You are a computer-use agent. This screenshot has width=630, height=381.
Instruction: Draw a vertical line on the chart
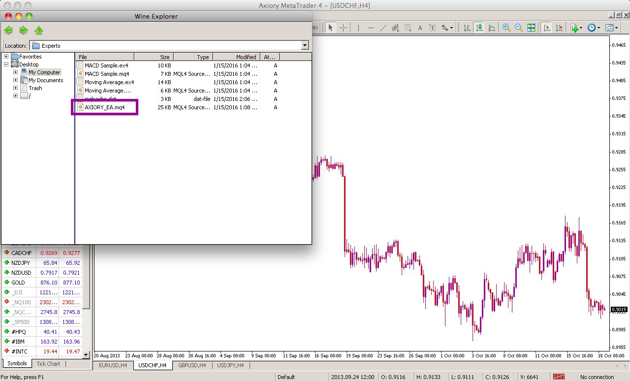358,28
